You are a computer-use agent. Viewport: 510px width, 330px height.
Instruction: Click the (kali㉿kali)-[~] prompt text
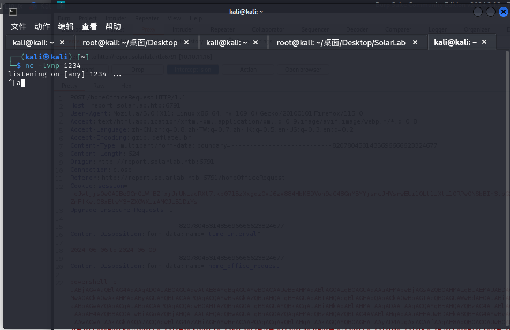tap(55, 57)
